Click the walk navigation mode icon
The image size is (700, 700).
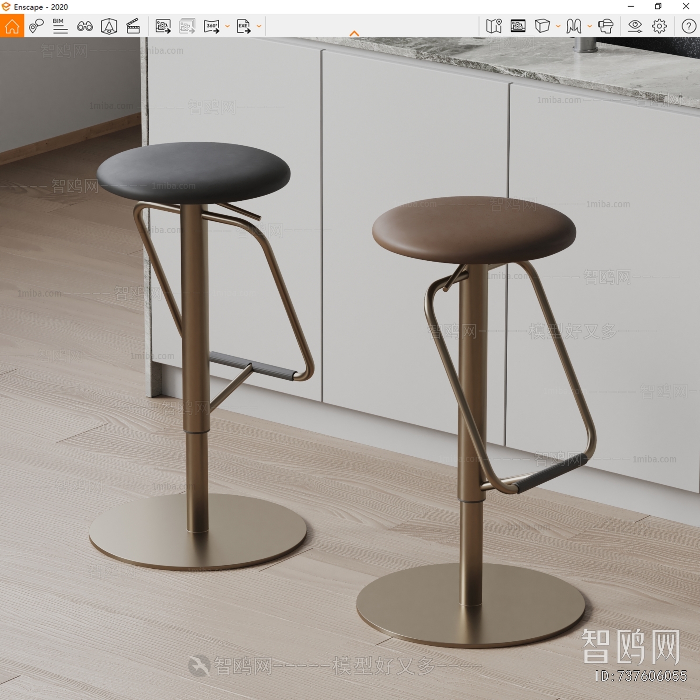tap(574, 26)
